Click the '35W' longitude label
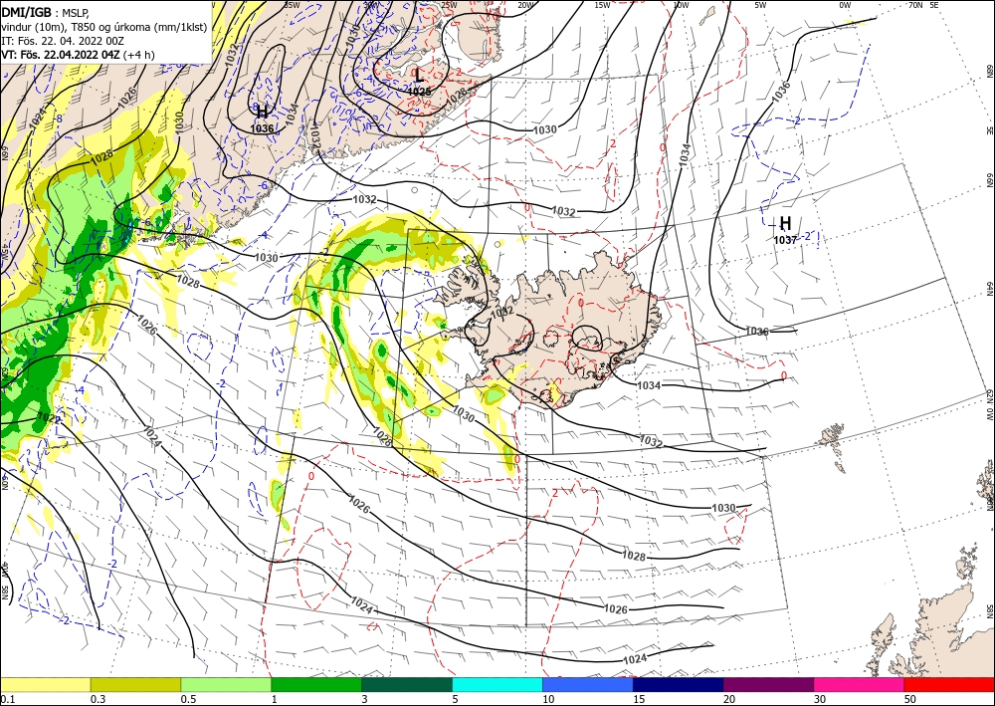Image resolution: width=995 pixels, height=706 pixels. click(292, 5)
